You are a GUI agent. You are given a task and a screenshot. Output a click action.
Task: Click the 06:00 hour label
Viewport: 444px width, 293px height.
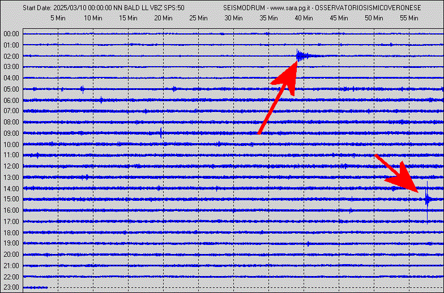(11, 101)
